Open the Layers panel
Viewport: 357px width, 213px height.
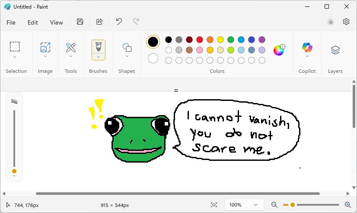click(x=335, y=50)
